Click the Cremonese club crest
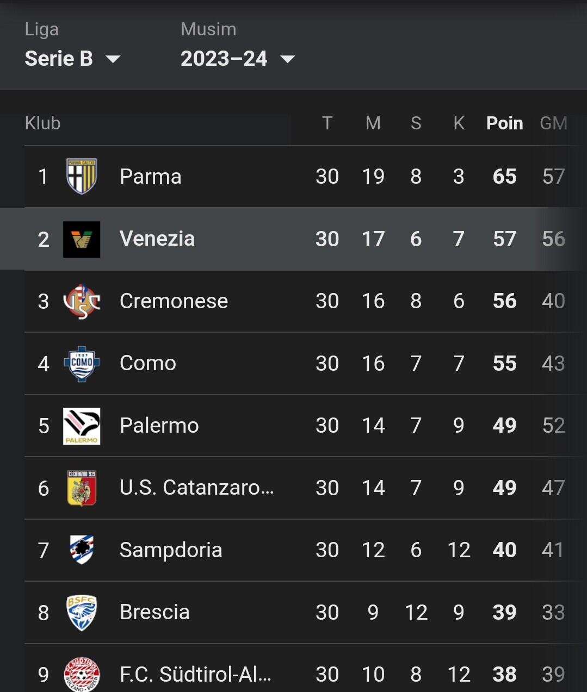The height and width of the screenshot is (692, 587). [x=82, y=301]
